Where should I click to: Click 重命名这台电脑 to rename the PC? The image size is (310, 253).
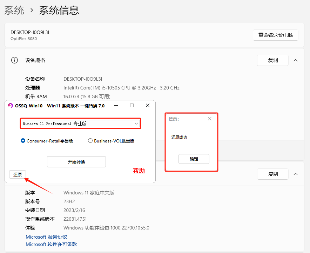276,35
